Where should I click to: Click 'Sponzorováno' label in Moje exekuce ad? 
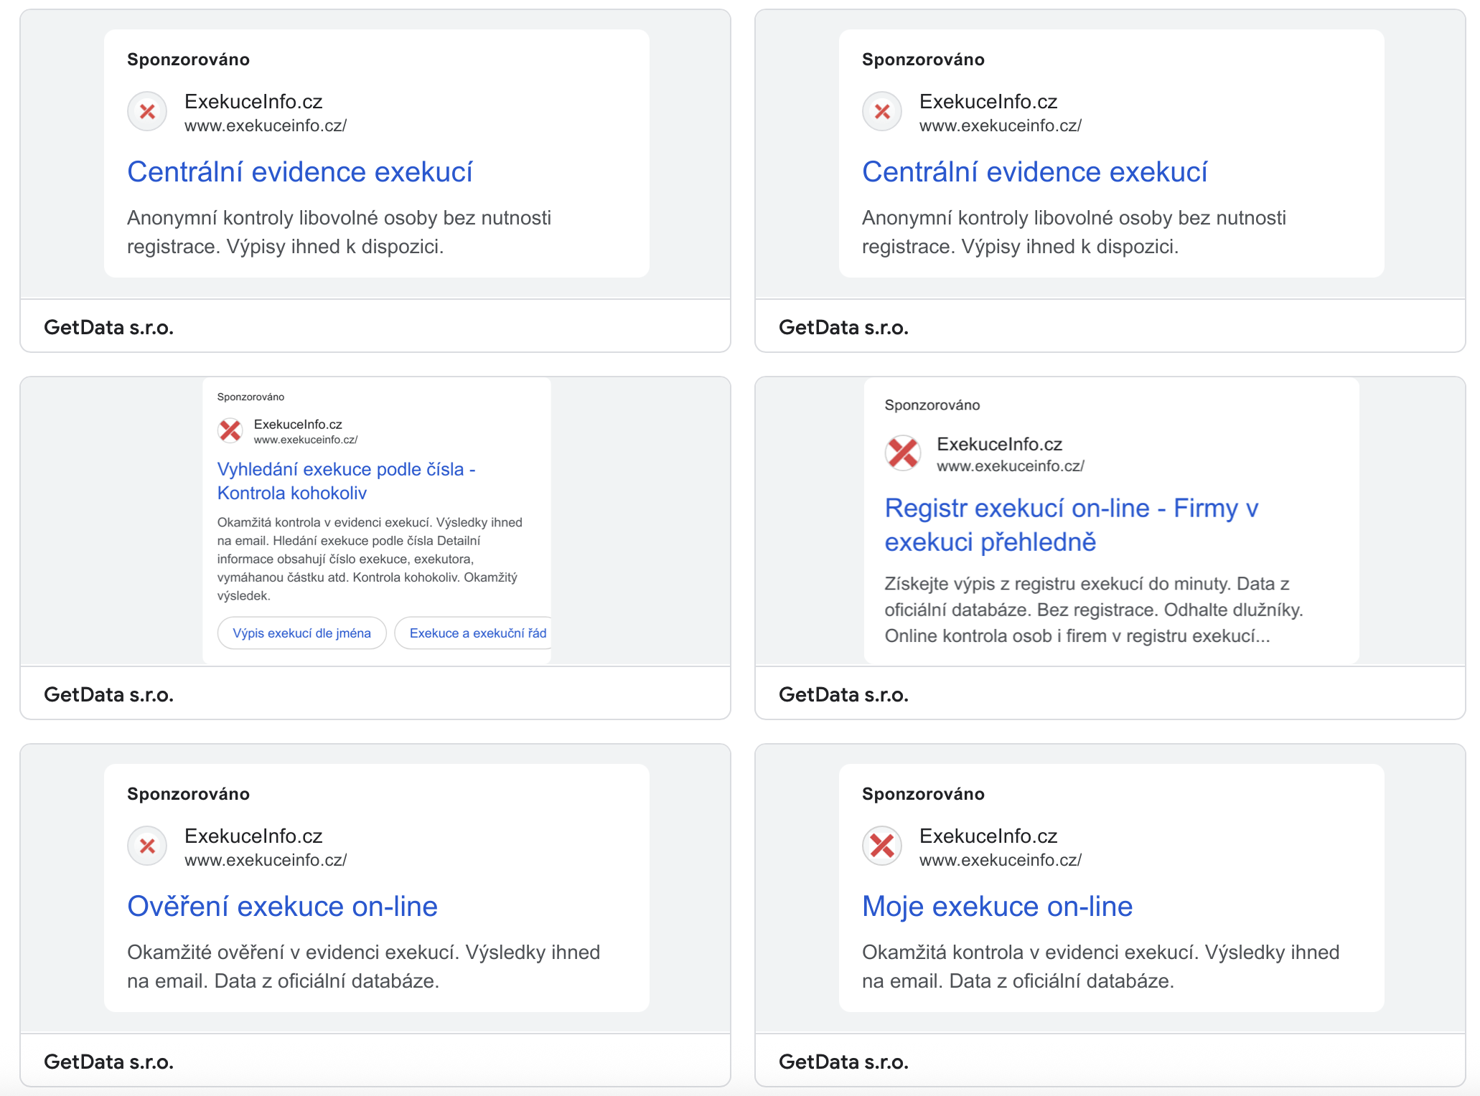[x=923, y=794]
